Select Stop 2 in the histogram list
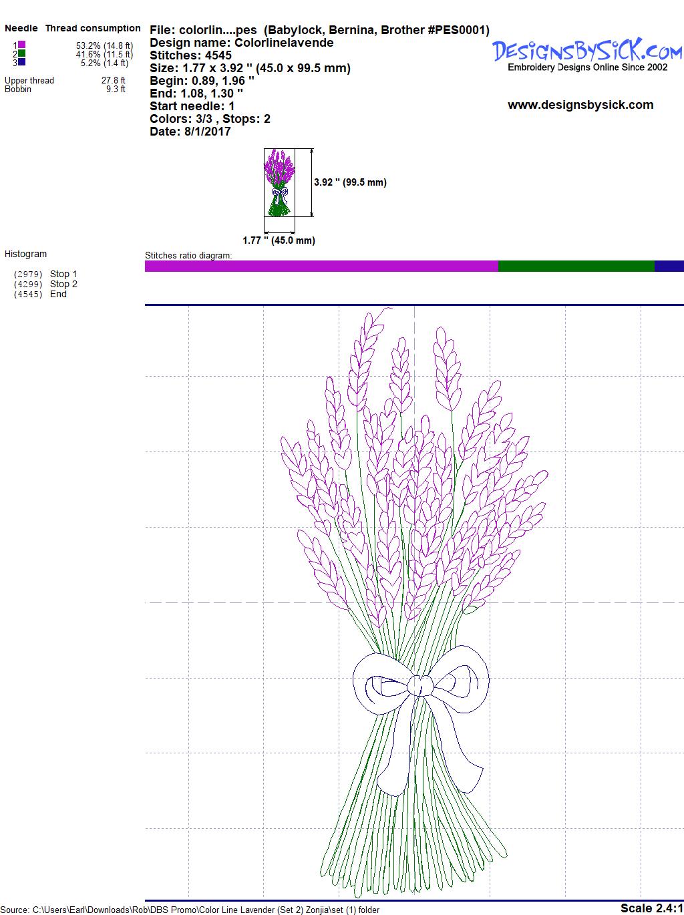 [63, 284]
